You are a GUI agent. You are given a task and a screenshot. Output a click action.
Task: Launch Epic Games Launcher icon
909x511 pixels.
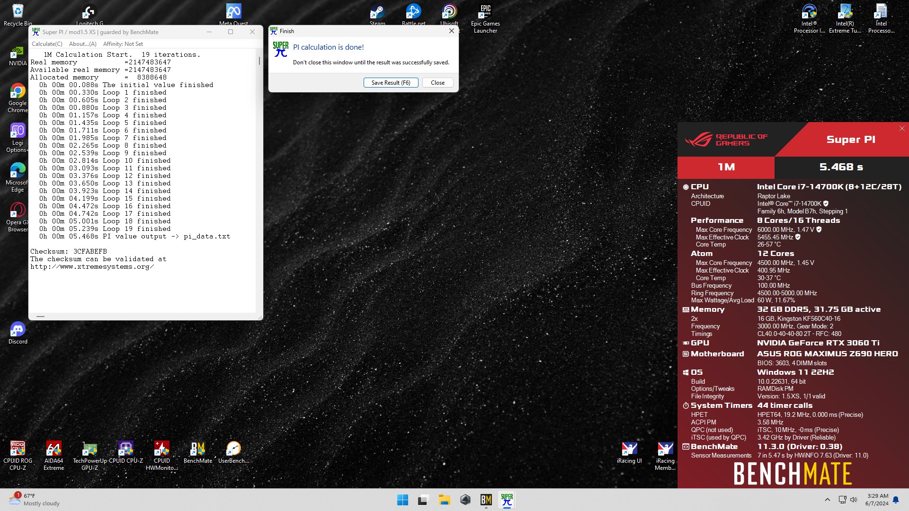pyautogui.click(x=485, y=18)
